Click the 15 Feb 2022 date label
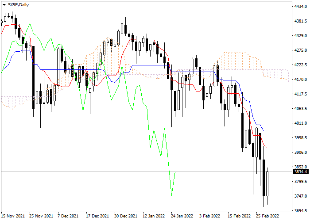This screenshot has width=310, height=221. pos(239,216)
